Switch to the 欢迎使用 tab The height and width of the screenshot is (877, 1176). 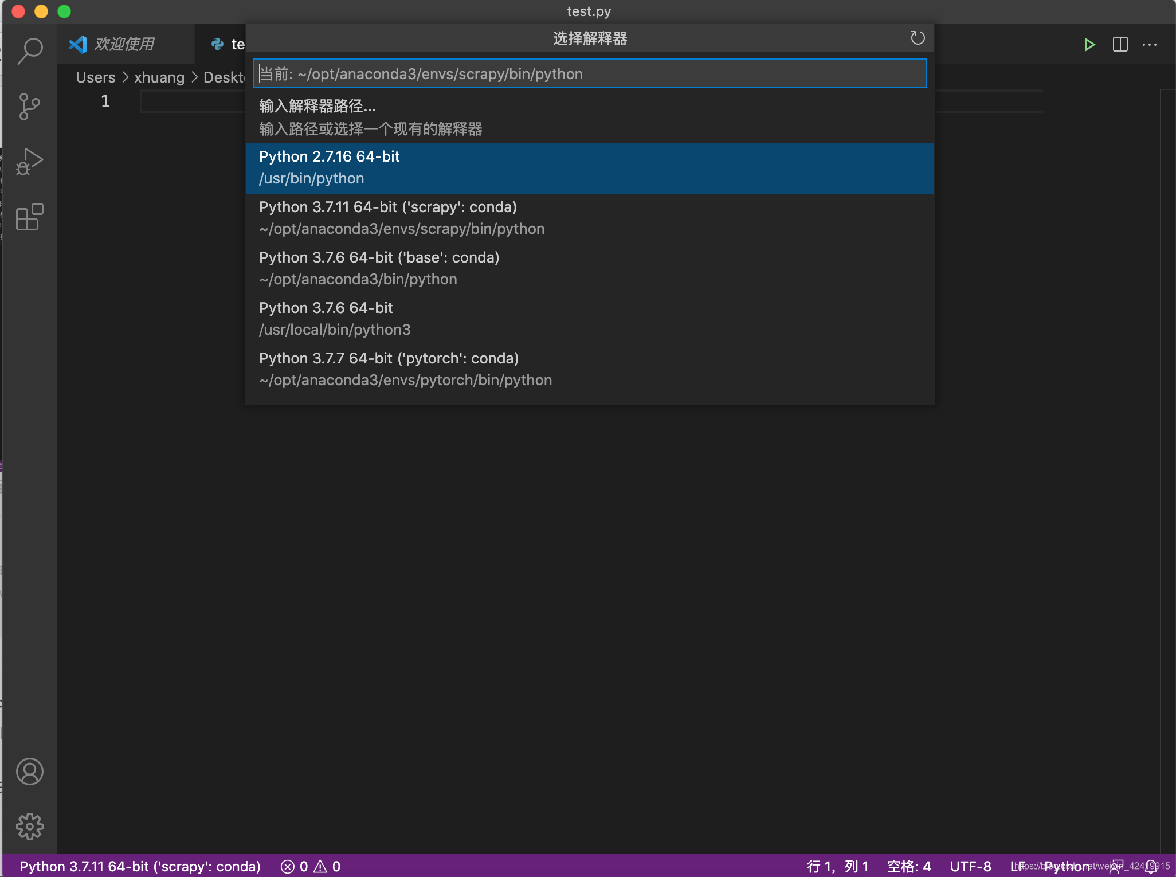pyautogui.click(x=126, y=44)
